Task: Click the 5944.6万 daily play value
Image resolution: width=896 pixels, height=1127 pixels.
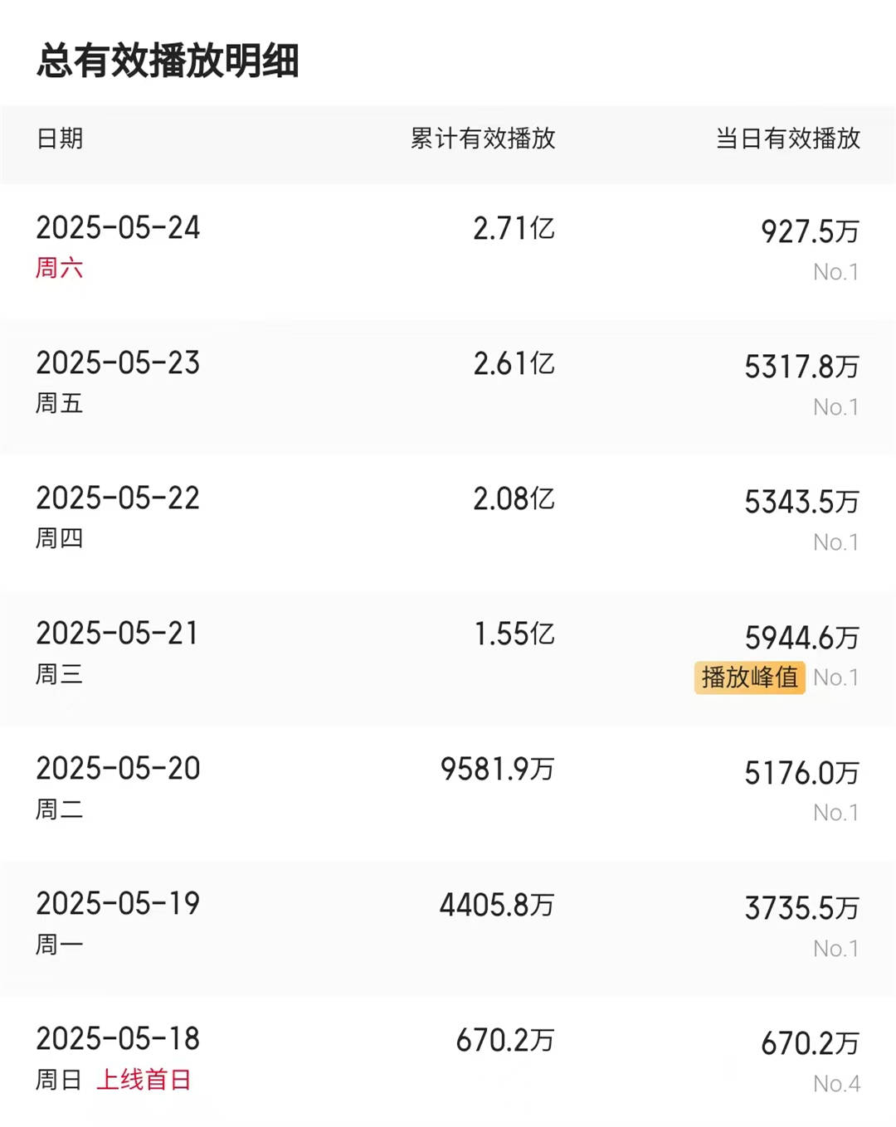Action: tap(801, 638)
